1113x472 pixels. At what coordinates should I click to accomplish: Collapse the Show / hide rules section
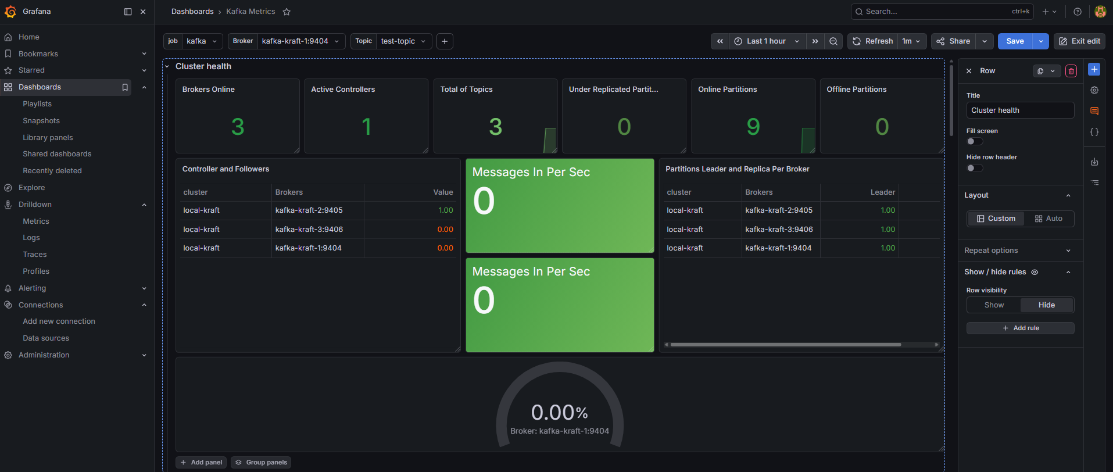pyautogui.click(x=1068, y=272)
